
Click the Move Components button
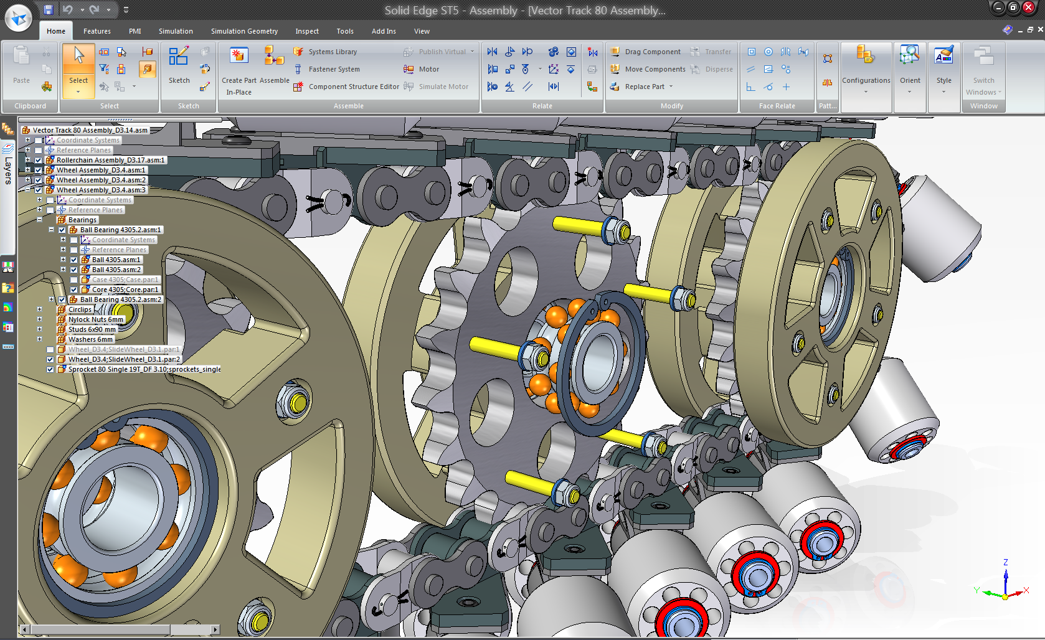tap(655, 69)
